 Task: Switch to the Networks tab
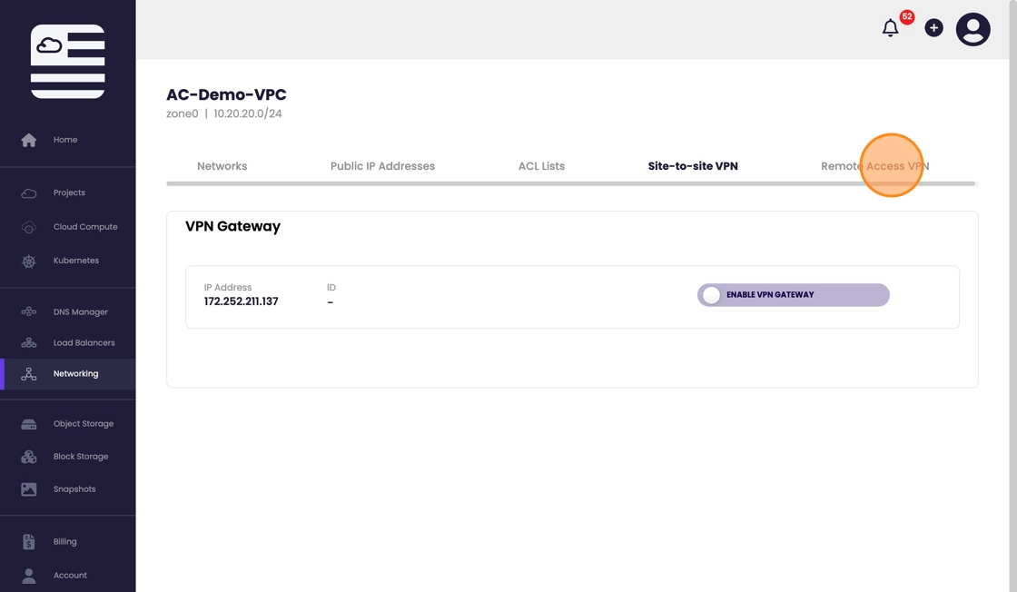click(x=222, y=166)
